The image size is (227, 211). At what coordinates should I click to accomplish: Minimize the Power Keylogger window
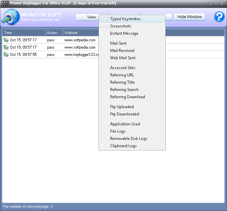tap(211, 3)
